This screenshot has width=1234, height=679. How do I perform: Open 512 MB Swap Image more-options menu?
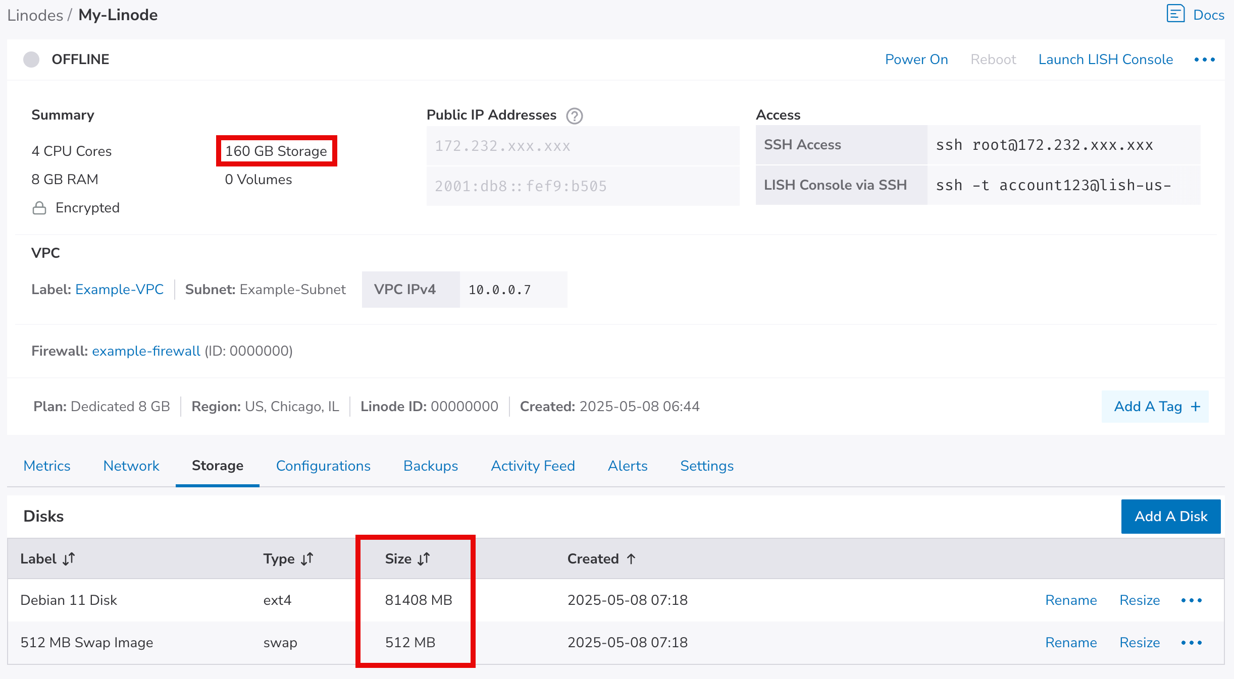click(x=1192, y=643)
